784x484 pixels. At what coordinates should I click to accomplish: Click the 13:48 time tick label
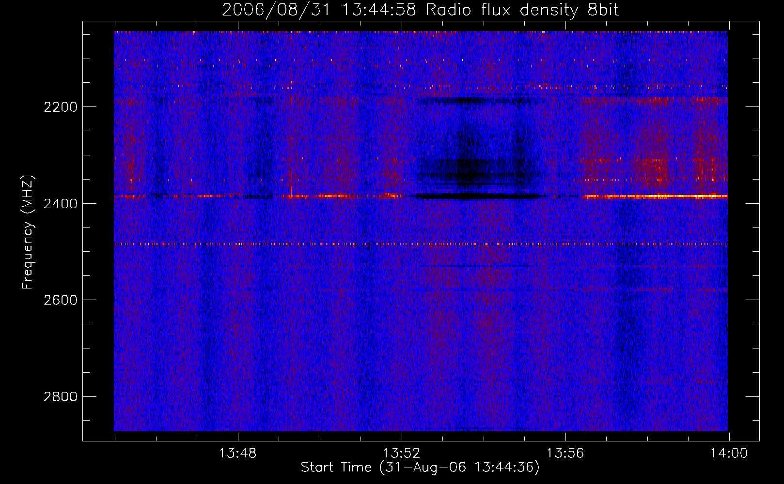[237, 454]
